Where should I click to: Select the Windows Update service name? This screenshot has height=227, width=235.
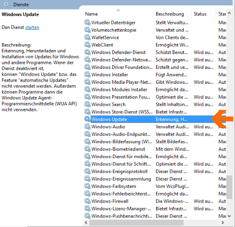(x=109, y=119)
